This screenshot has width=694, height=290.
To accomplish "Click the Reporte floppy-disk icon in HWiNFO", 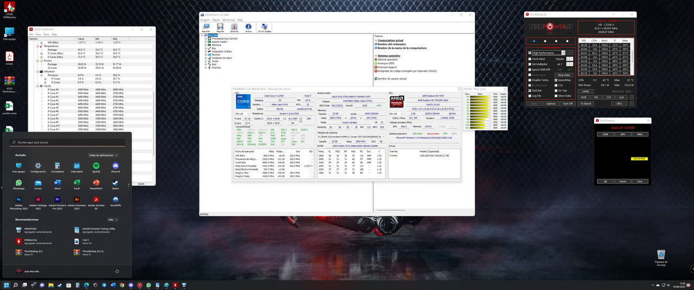I will tap(220, 28).
